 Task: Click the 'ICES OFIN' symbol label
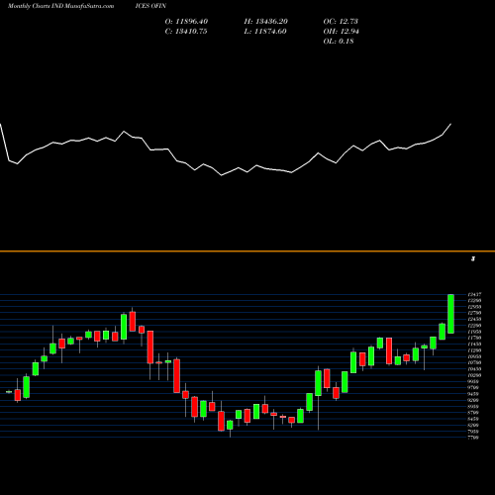(150, 6)
